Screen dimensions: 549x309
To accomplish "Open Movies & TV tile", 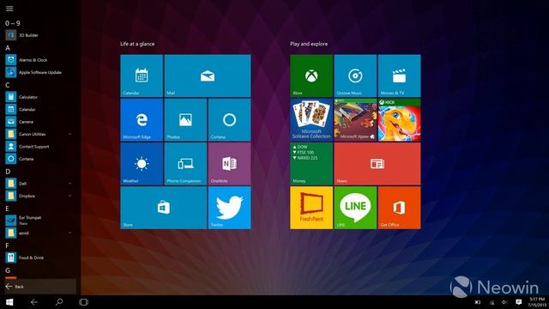I will (x=399, y=76).
